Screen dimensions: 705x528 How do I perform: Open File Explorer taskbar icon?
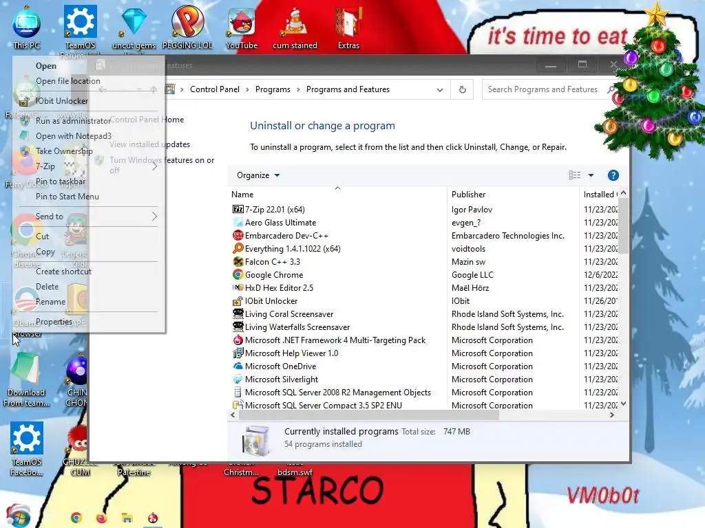127,518
